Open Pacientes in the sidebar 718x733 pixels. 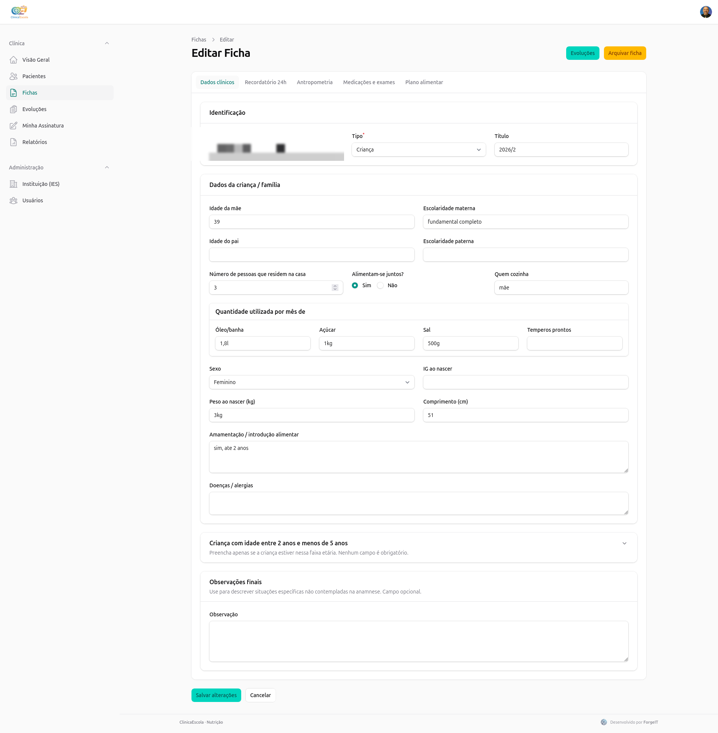click(x=59, y=76)
